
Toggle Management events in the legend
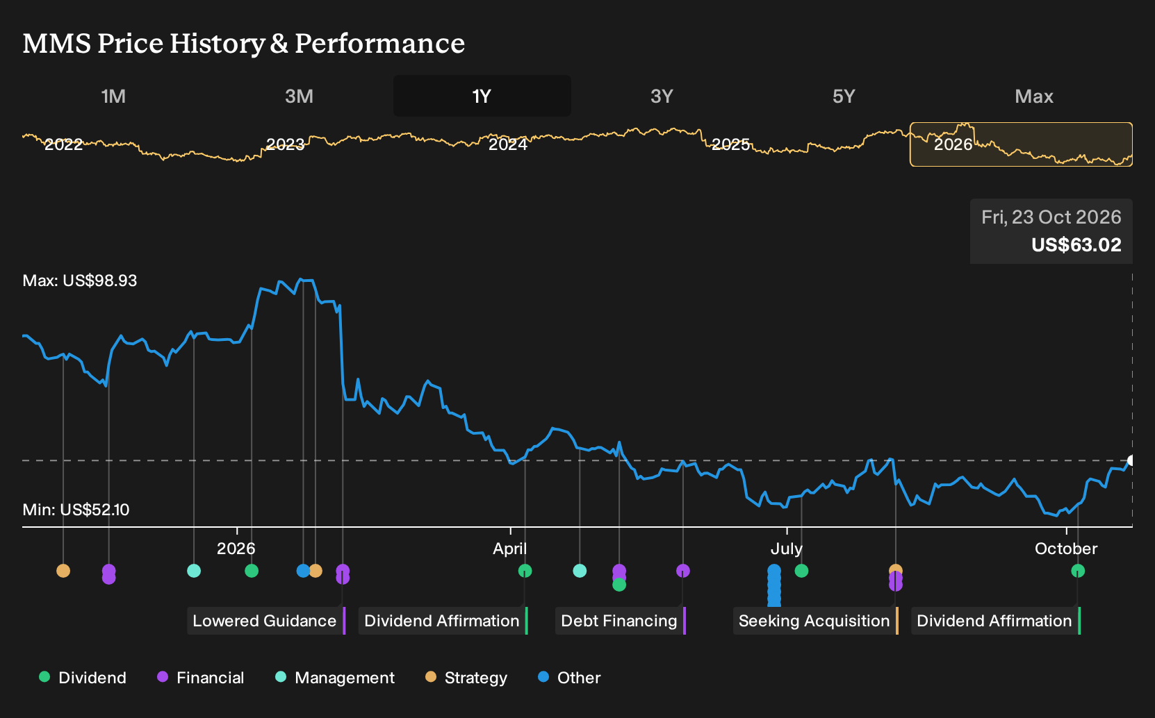click(x=335, y=678)
